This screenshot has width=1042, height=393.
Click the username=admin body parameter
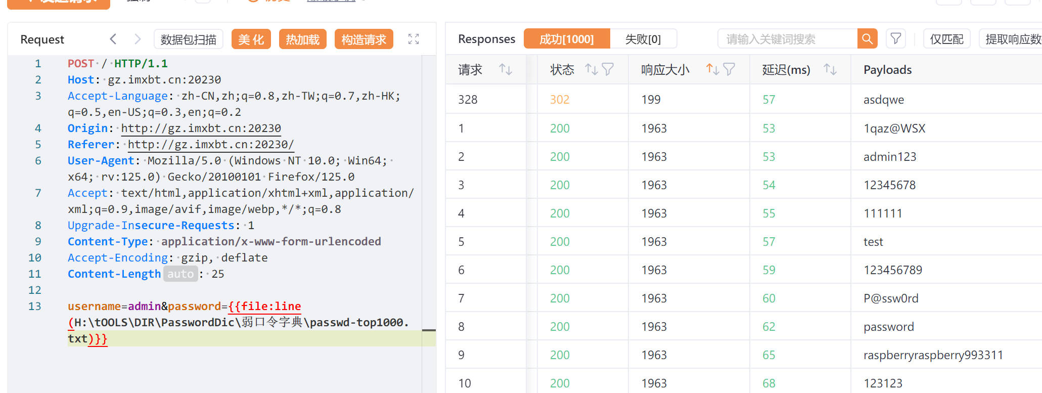114,306
